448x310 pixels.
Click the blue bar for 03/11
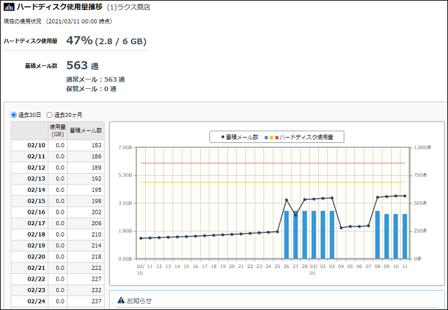405,237
